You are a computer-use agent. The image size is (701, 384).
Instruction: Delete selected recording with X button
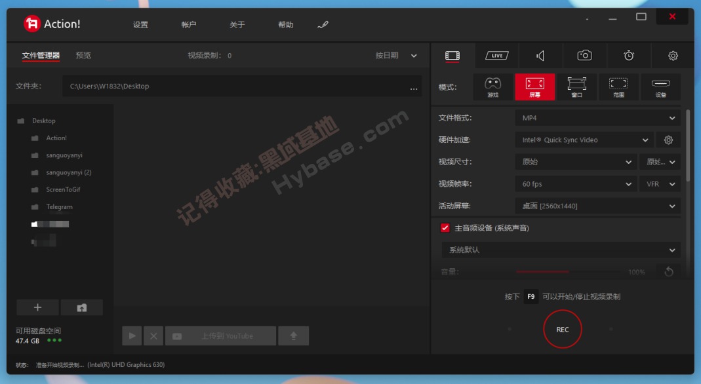pyautogui.click(x=153, y=336)
